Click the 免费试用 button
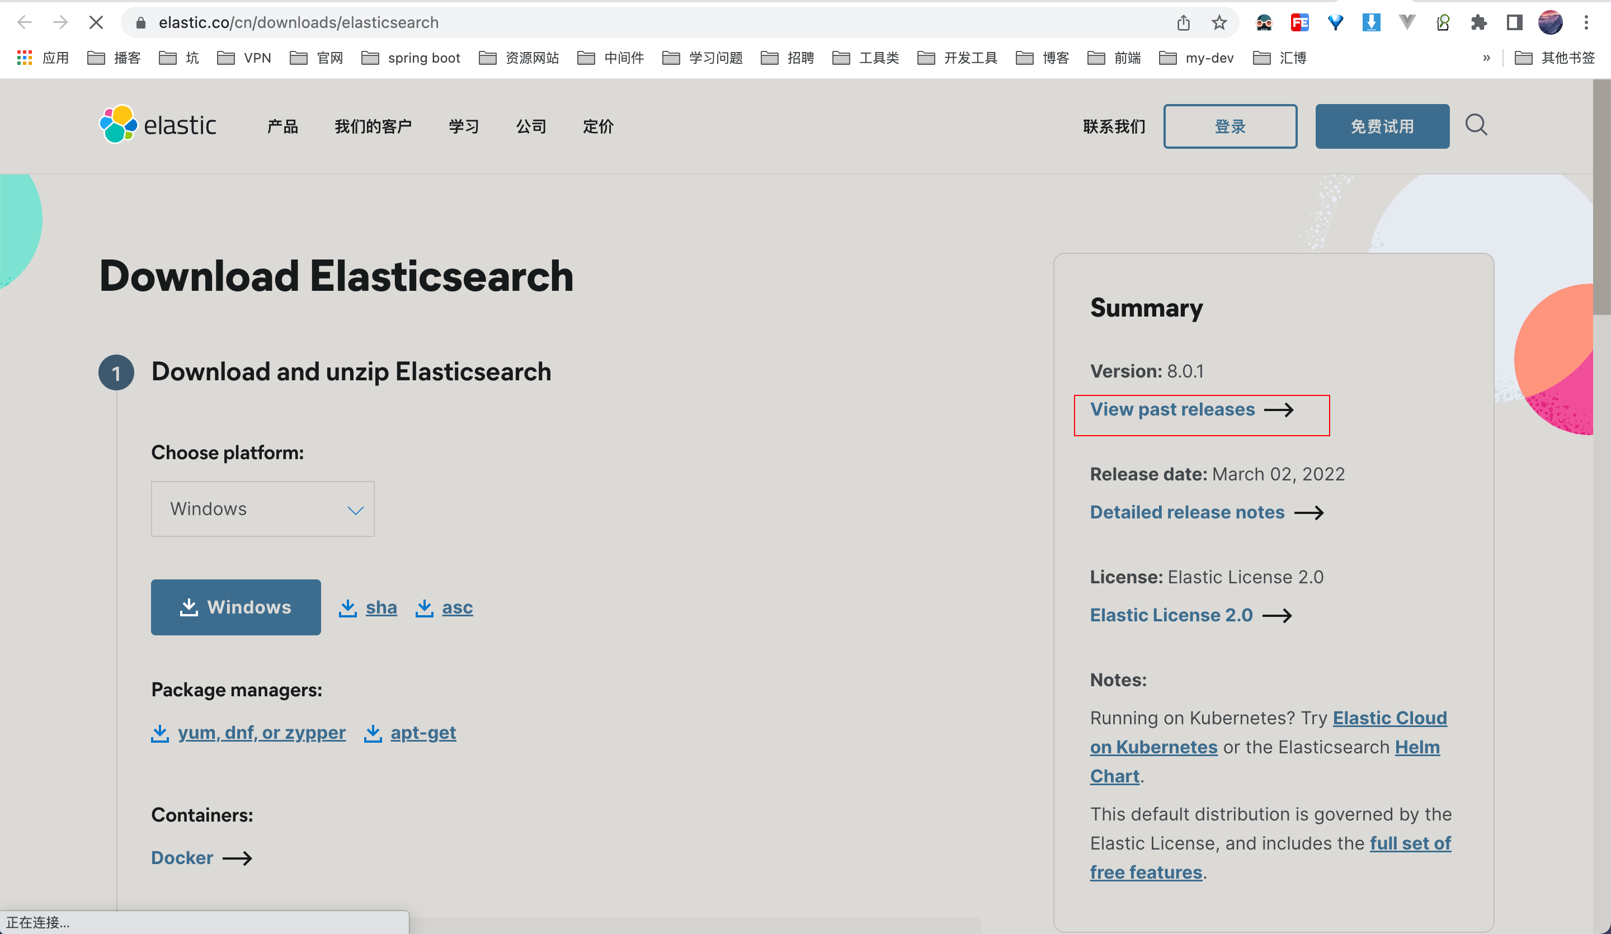Image resolution: width=1611 pixels, height=934 pixels. [x=1382, y=126]
